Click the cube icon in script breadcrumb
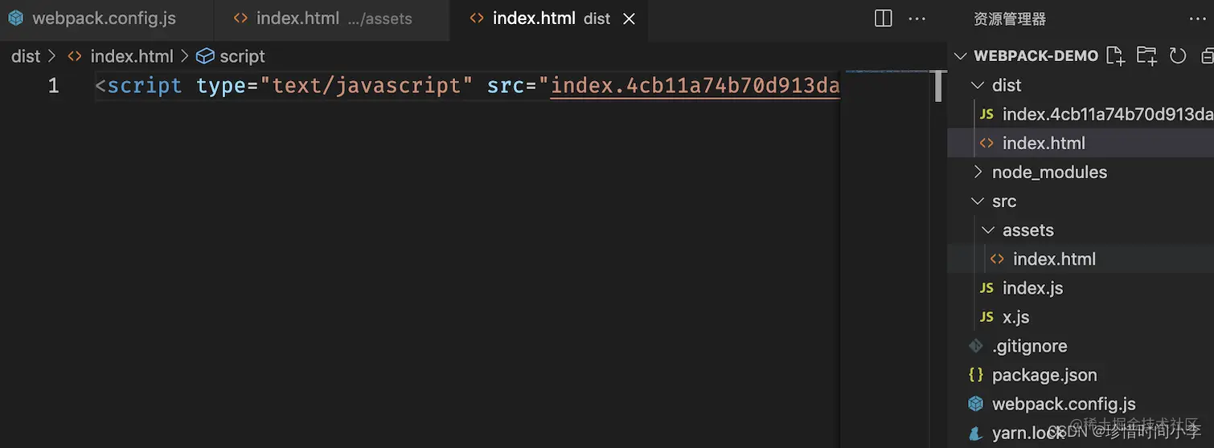The image size is (1214, 448). pos(206,55)
